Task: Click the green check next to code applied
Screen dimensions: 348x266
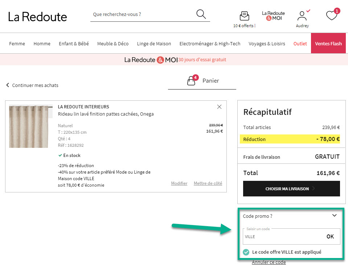Action: pos(246,252)
